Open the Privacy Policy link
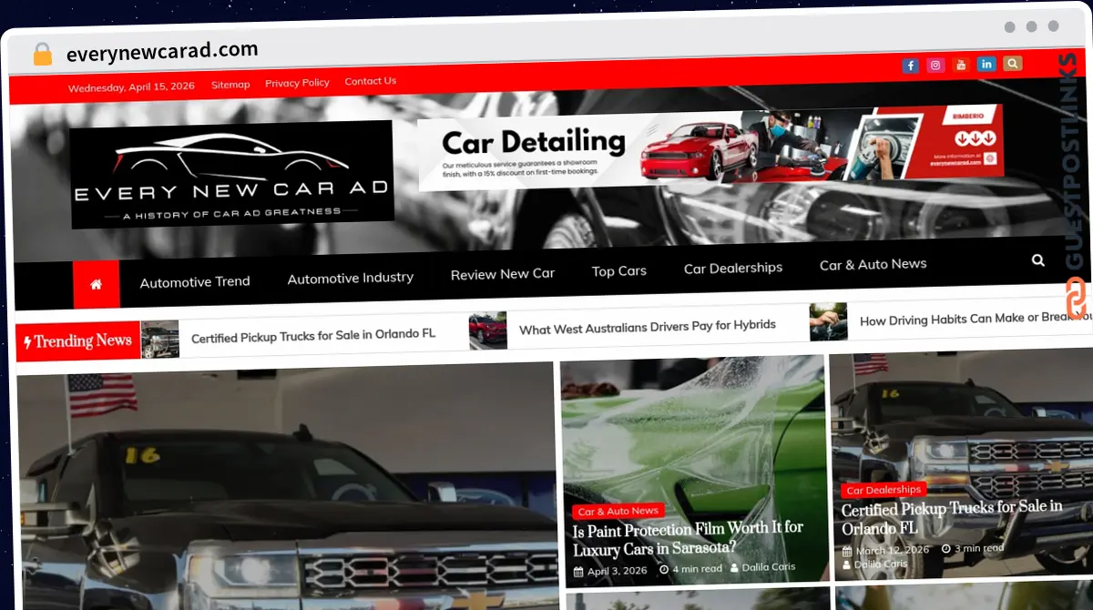Image resolution: width=1093 pixels, height=610 pixels. 298,83
